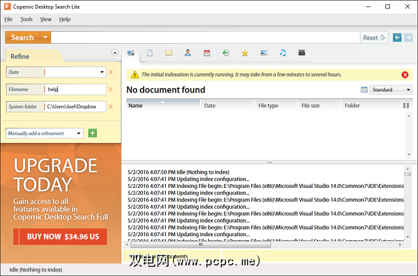Screen dimensions: 418x276
Task: Open the Files category tab icon
Action: (150, 53)
